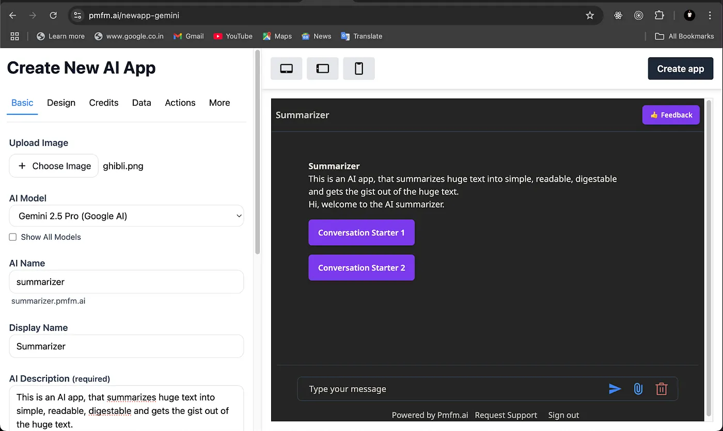Screen dimensions: 723x431
Task: Click the Feedback button in preview
Action: [x=671, y=115]
